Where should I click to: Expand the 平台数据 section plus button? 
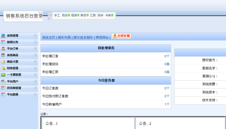(35, 94)
